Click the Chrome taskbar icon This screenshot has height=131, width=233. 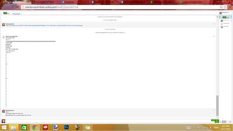pyautogui.click(x=35, y=127)
